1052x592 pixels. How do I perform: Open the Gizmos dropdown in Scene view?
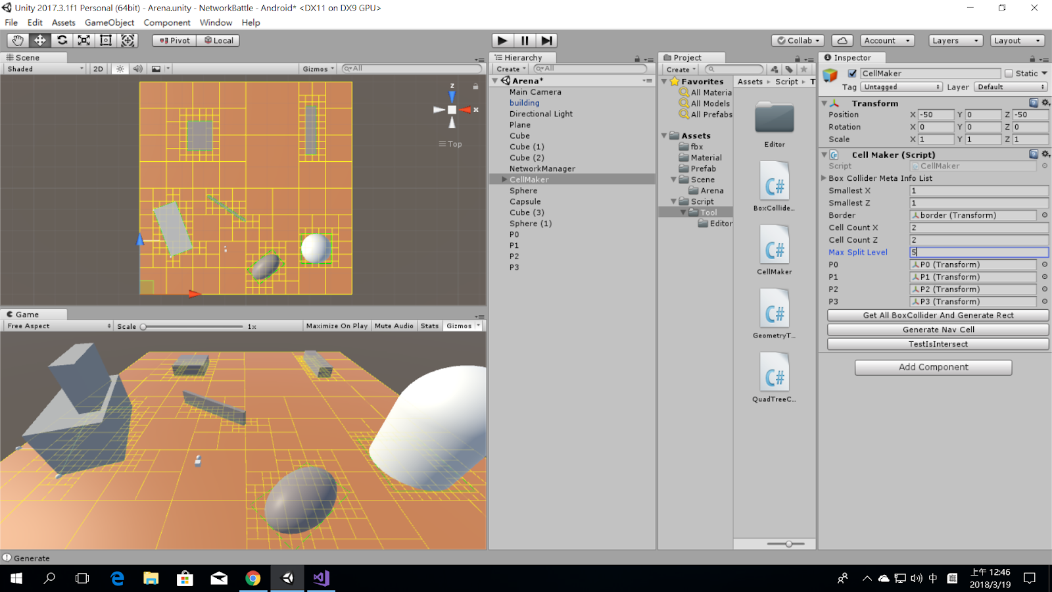[x=318, y=68]
